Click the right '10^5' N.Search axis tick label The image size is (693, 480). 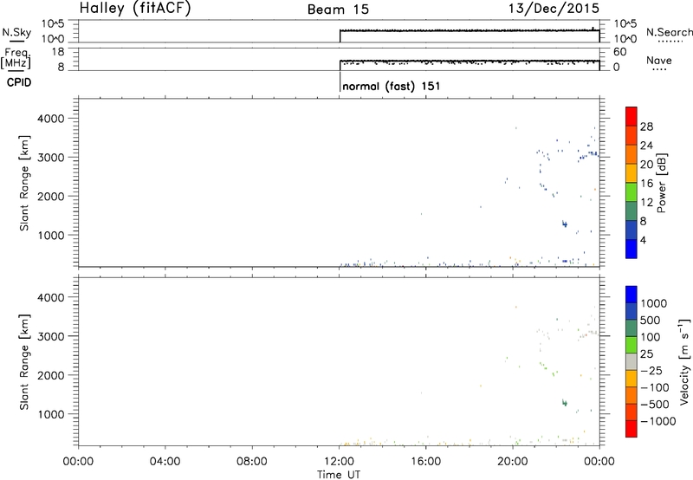tap(625, 24)
